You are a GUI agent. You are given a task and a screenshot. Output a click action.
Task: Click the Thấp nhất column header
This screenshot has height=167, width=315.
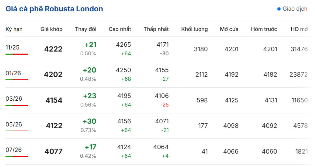(156, 29)
